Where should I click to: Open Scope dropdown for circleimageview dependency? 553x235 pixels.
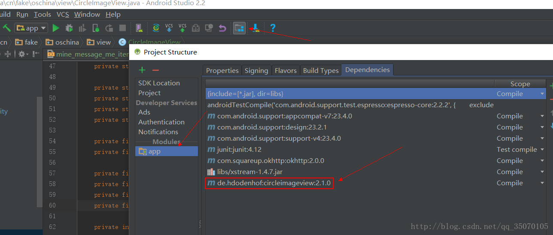point(542,183)
